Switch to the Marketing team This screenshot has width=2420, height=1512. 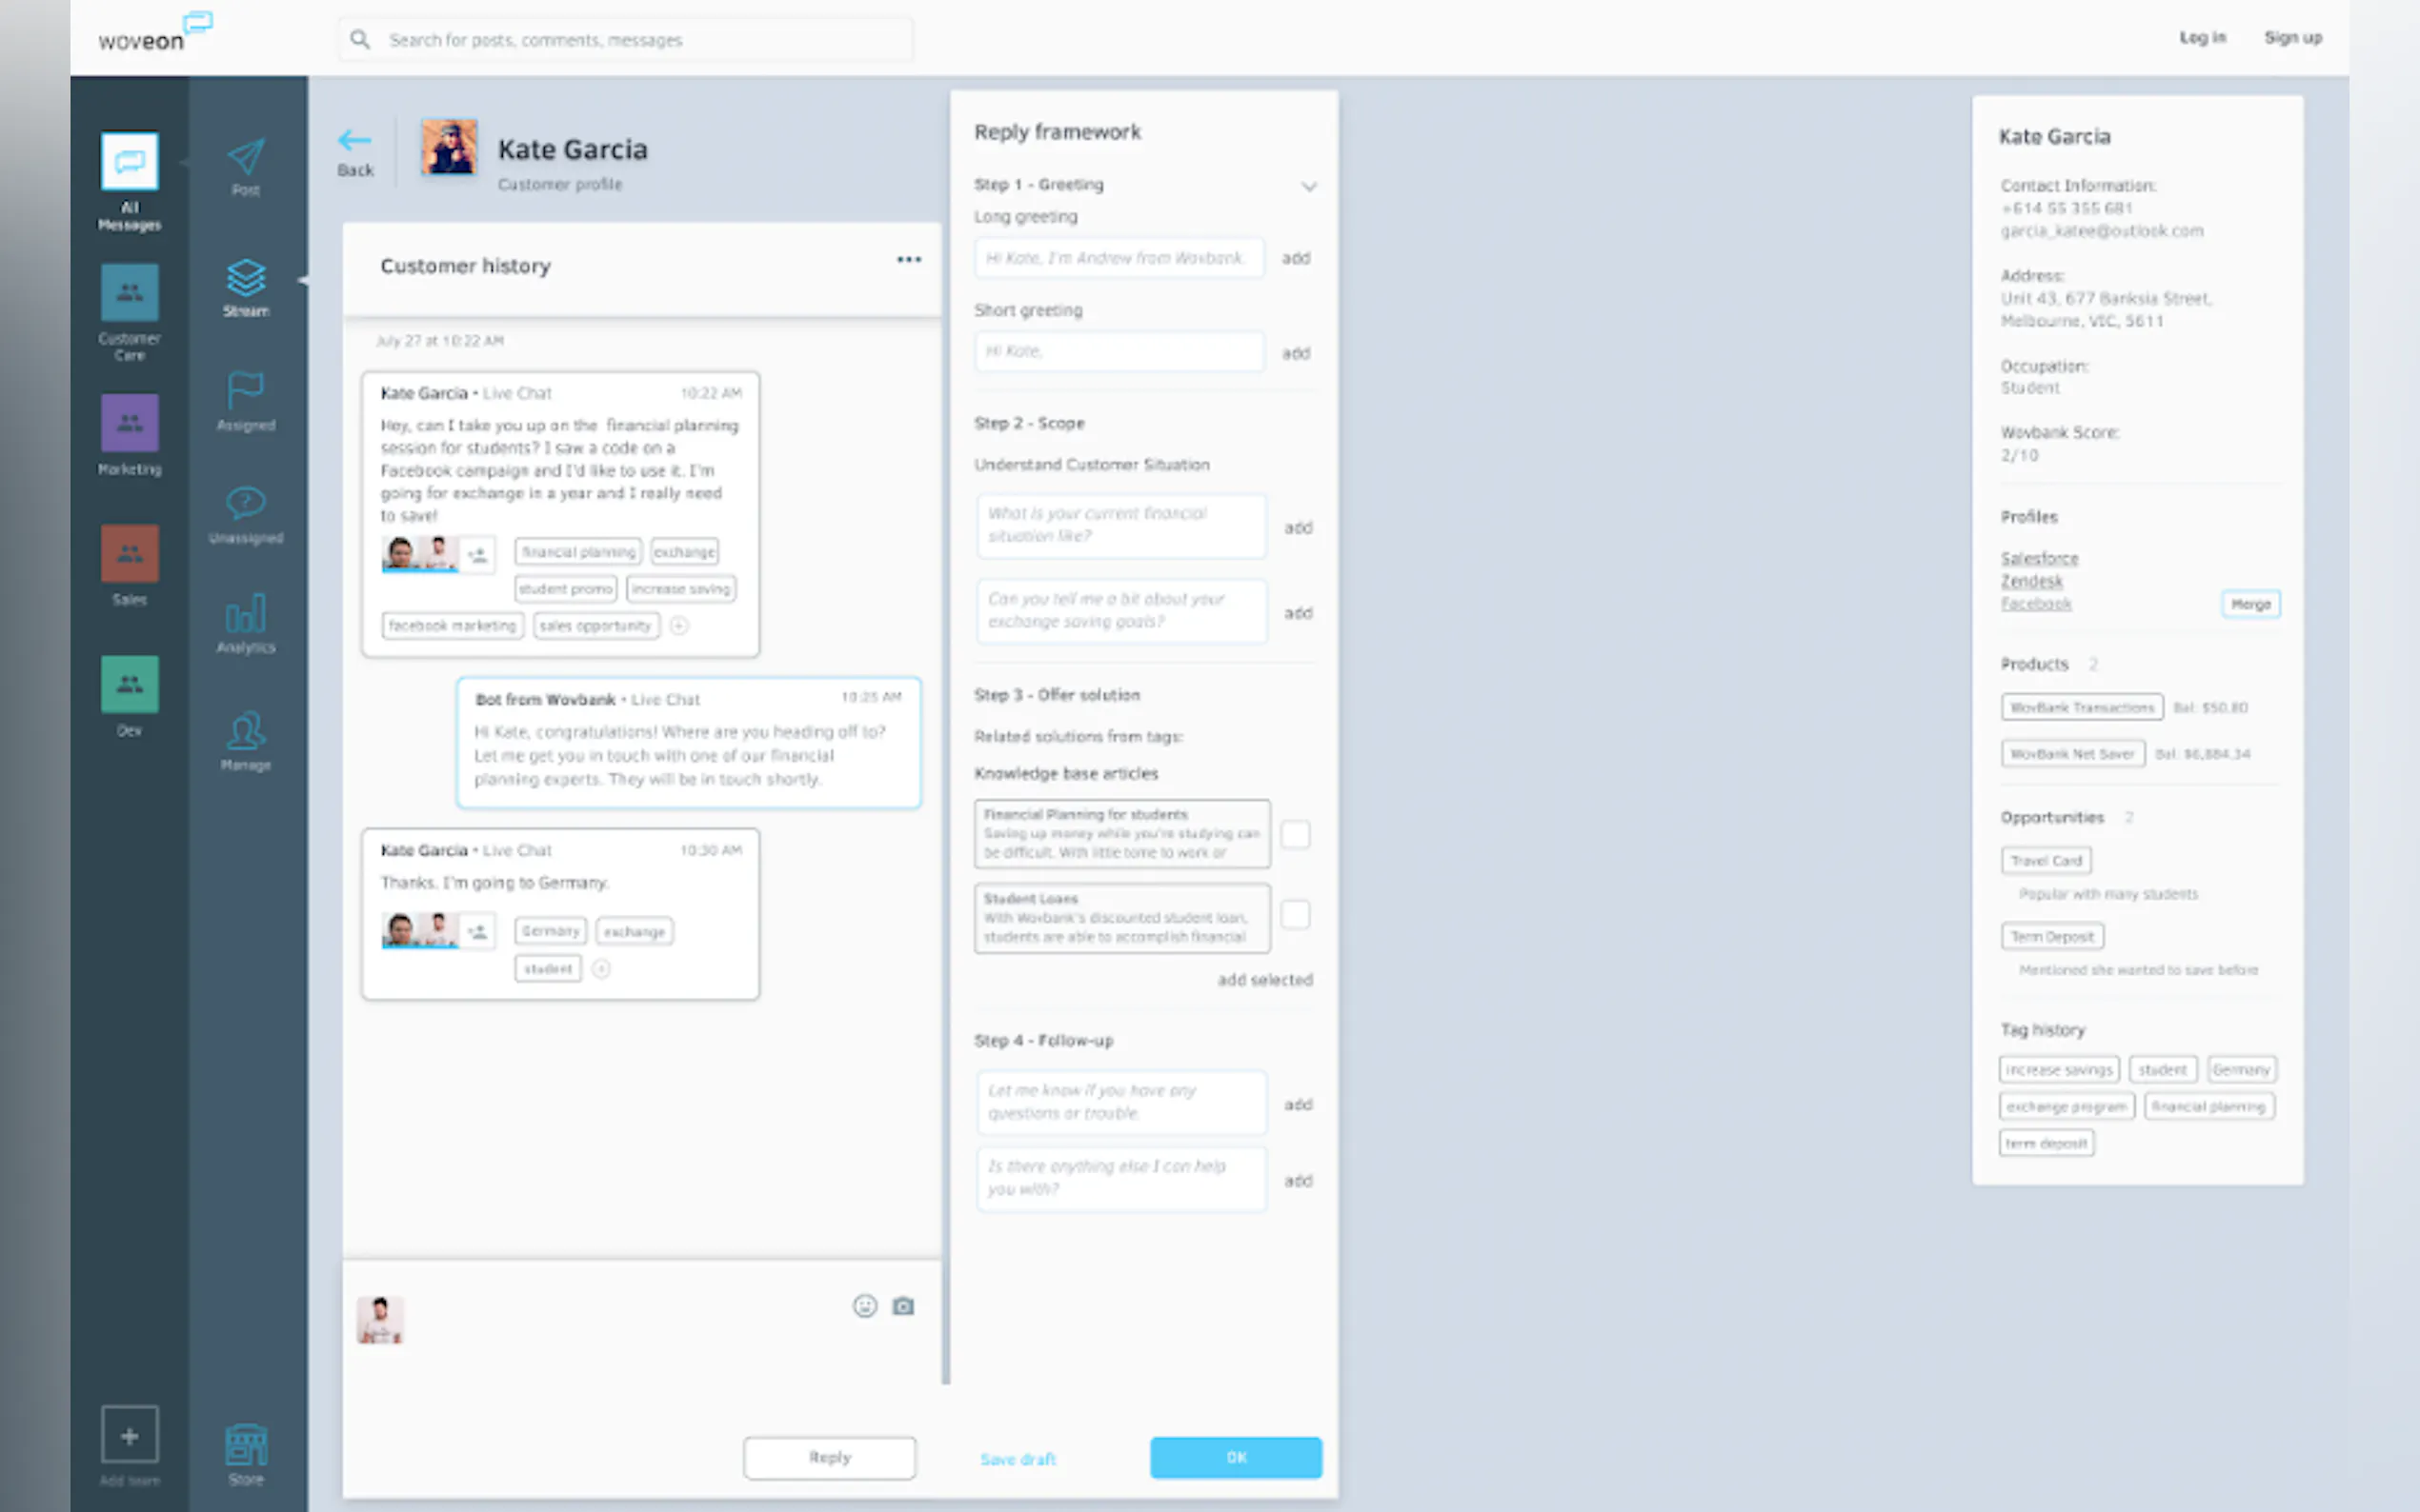point(129,423)
